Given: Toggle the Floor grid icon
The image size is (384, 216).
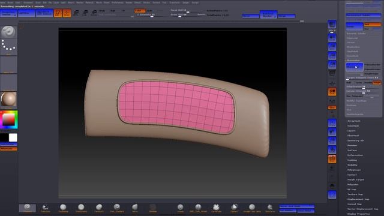Looking at the screenshot, I should pos(332,83).
